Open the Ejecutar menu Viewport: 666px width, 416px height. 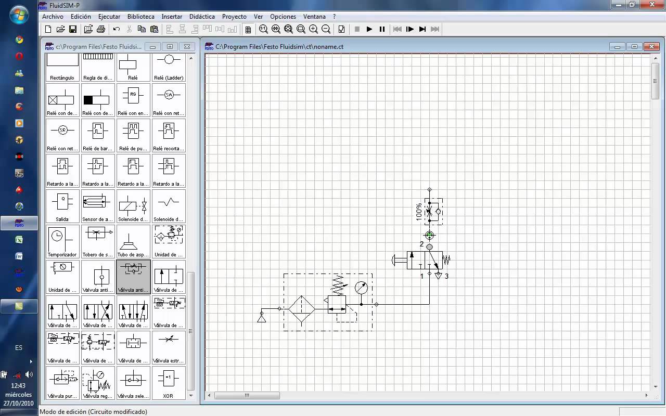click(109, 16)
